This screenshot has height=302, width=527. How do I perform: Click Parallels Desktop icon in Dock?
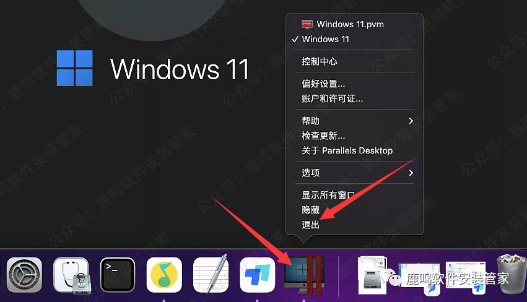304,275
